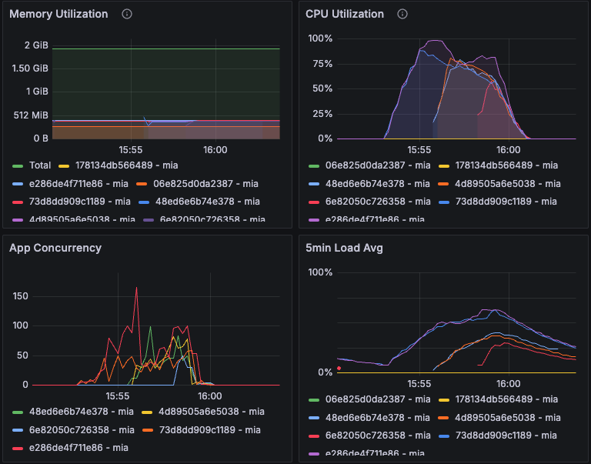591x464 pixels.
Task: Open the 5min Load Avg panel menu
Action: (344, 248)
